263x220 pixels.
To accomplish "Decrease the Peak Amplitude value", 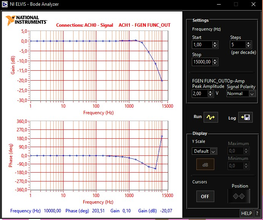I will click(x=210, y=95).
